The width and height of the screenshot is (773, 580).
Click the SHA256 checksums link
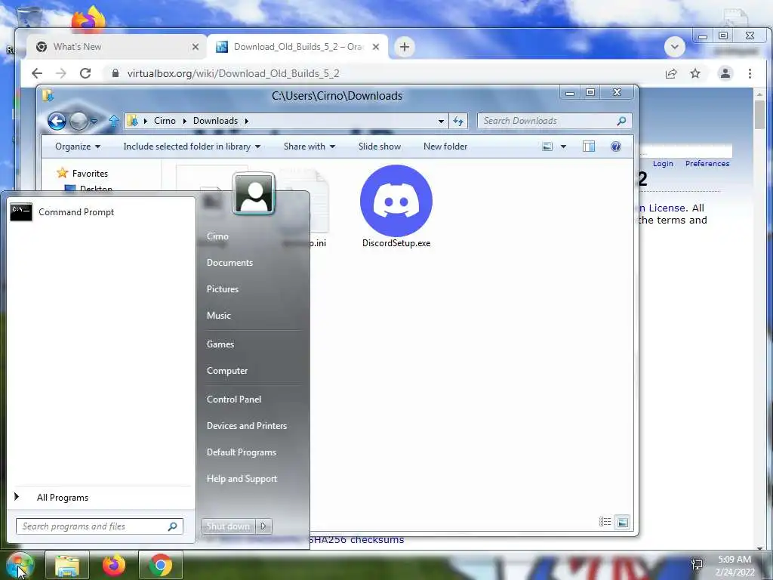[x=357, y=540]
